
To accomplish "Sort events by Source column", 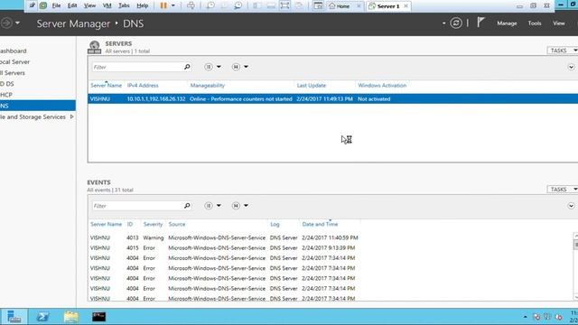I will [x=177, y=225].
